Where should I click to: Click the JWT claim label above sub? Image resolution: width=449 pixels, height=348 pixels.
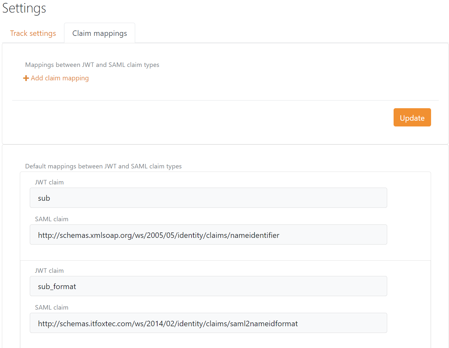pos(49,182)
